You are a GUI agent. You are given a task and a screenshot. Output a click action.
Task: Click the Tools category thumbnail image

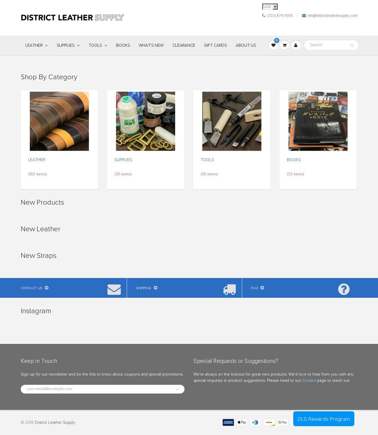232,121
